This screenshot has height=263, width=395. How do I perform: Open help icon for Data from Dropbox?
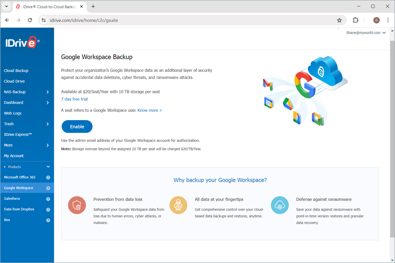[48, 210]
